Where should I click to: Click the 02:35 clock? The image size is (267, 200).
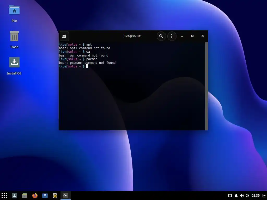point(256,196)
